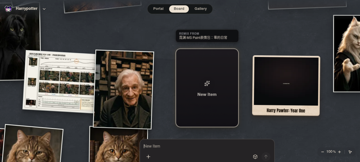The image size is (360, 162).
Task: Focus the New Item prompt input field
Action: 207,146
